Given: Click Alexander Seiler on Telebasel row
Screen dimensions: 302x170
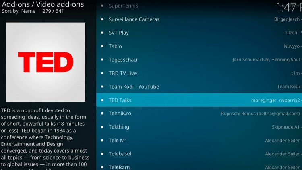Looking at the screenshot, I should [282, 154].
